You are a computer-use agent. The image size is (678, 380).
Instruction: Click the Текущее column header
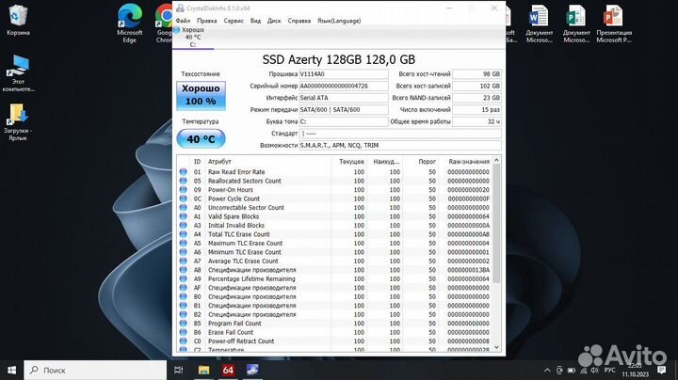(x=351, y=162)
